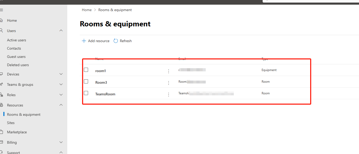Open the Room3 resource name
359x154 pixels.
pos(101,82)
